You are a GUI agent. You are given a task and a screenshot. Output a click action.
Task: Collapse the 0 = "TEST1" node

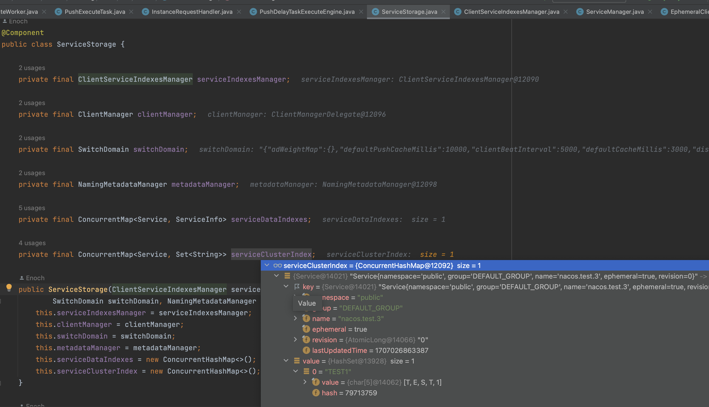pos(295,371)
